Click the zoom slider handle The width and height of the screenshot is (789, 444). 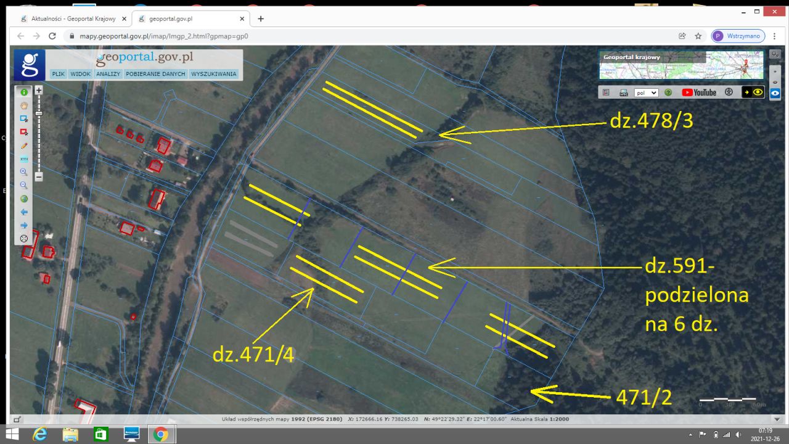[38, 113]
